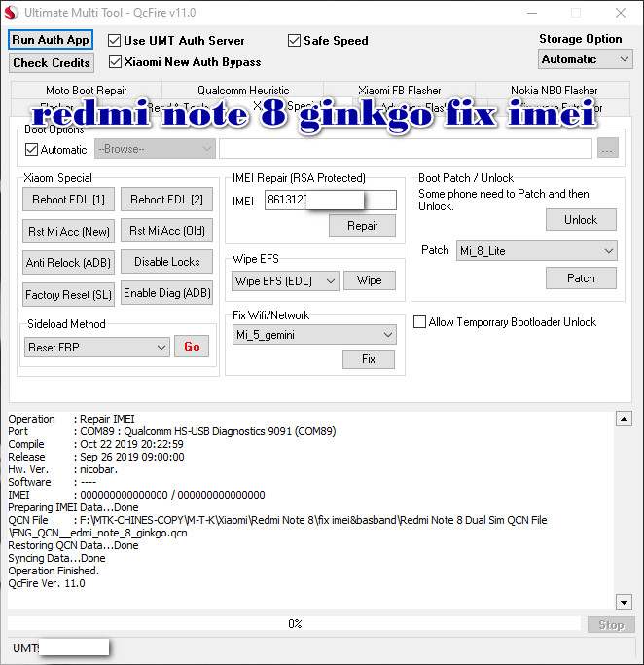Image resolution: width=644 pixels, height=665 pixels.
Task: Click into the IMEI input field
Action: tap(331, 200)
